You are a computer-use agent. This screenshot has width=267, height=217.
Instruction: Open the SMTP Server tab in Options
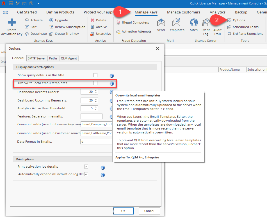(x=37, y=58)
